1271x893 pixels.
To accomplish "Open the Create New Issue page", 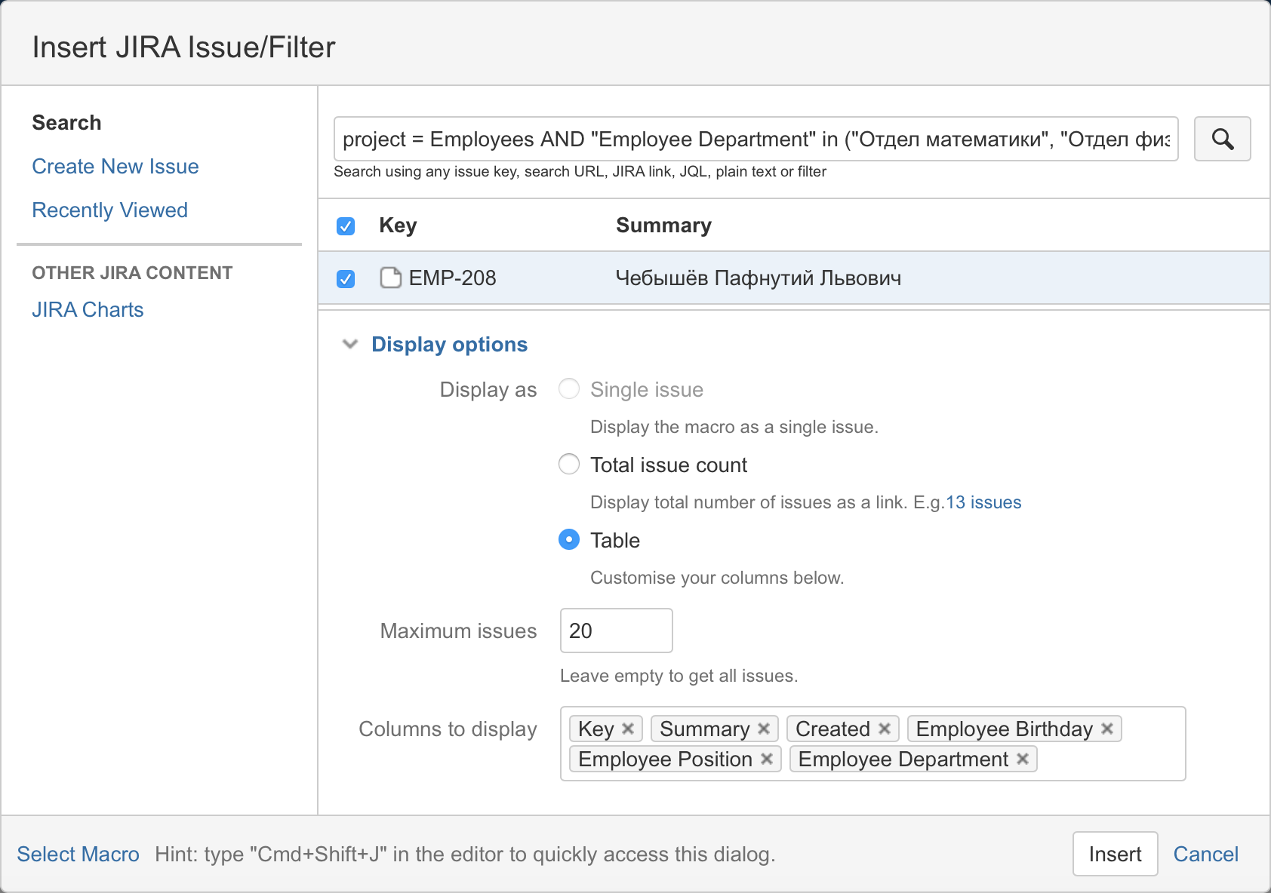I will point(115,166).
